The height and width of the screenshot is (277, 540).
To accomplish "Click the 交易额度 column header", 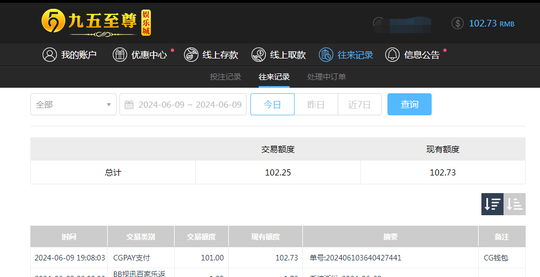I will pyautogui.click(x=202, y=237).
